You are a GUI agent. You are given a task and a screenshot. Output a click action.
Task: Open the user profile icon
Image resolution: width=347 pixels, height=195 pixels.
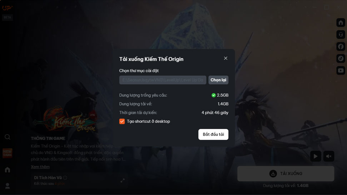7,186
